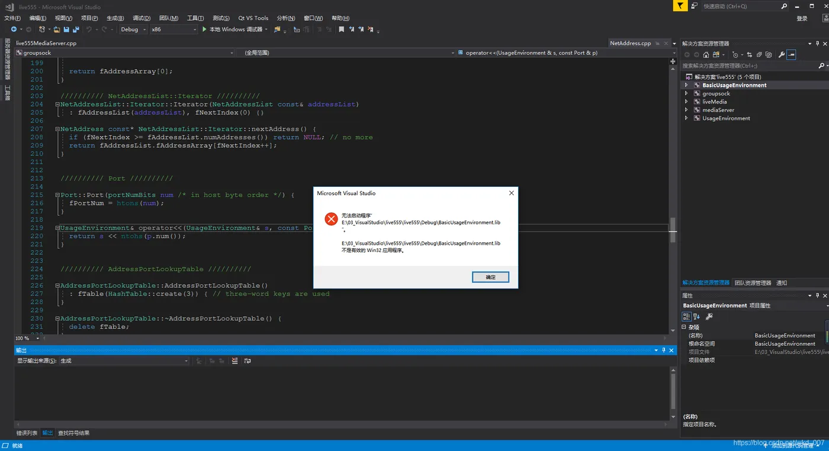
Task: Open the 文件(F) menu
Action: coord(12,18)
